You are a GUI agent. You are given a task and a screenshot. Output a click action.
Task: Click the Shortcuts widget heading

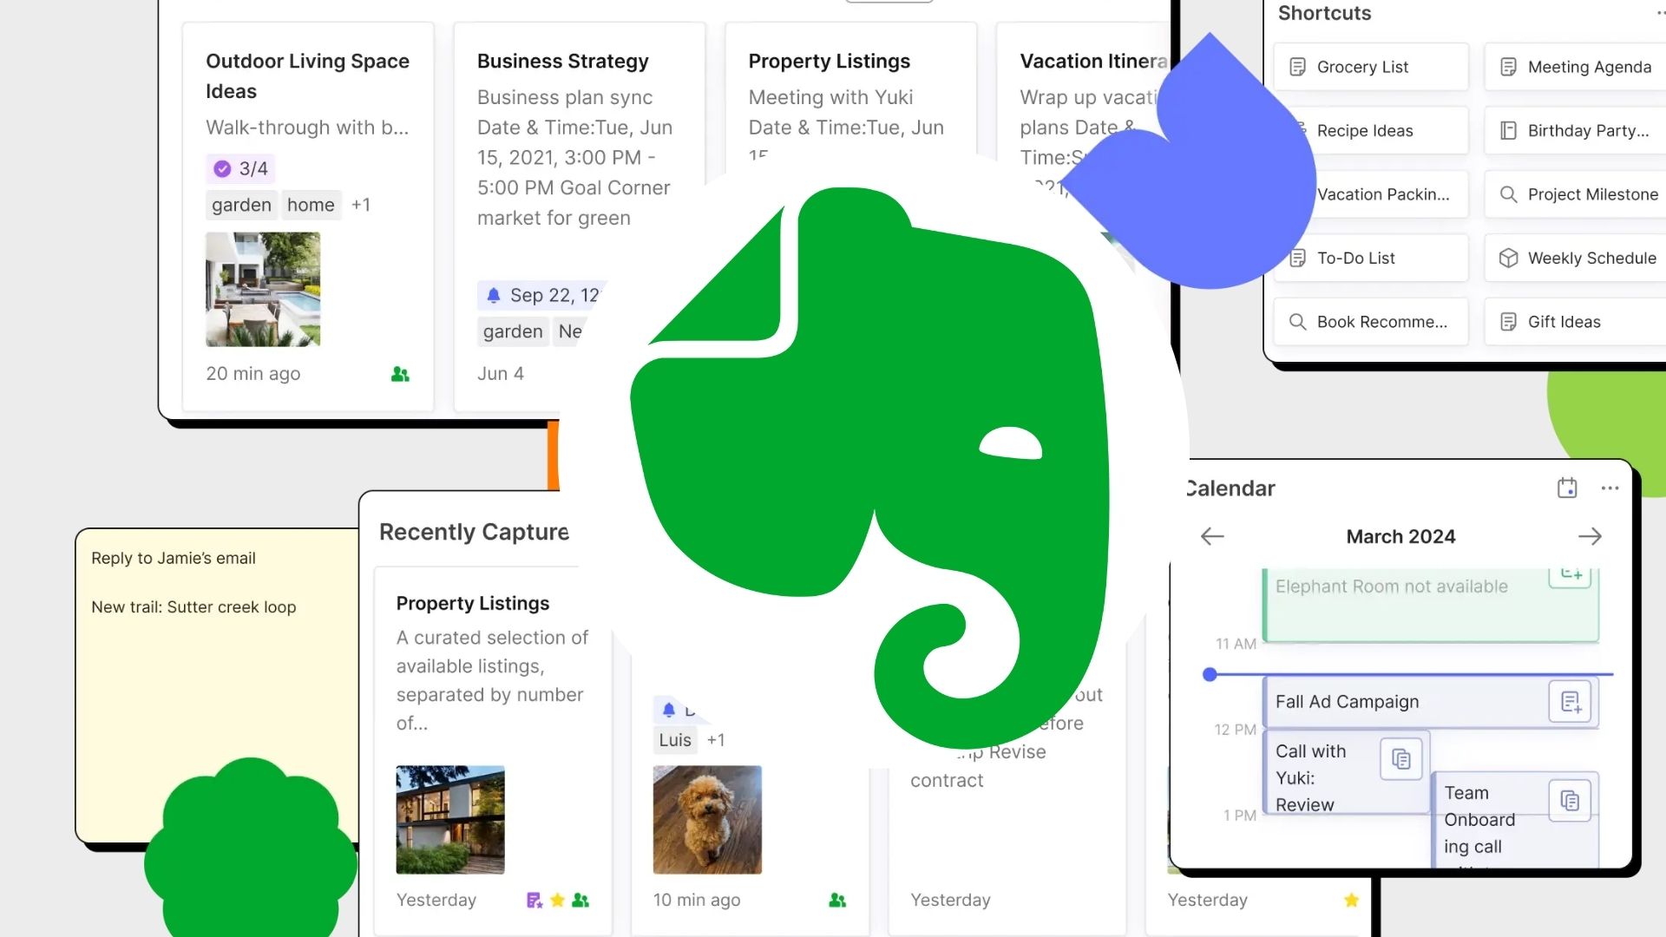click(1324, 13)
